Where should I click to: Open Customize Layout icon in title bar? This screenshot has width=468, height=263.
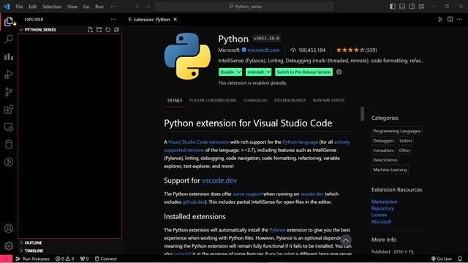point(421,7)
